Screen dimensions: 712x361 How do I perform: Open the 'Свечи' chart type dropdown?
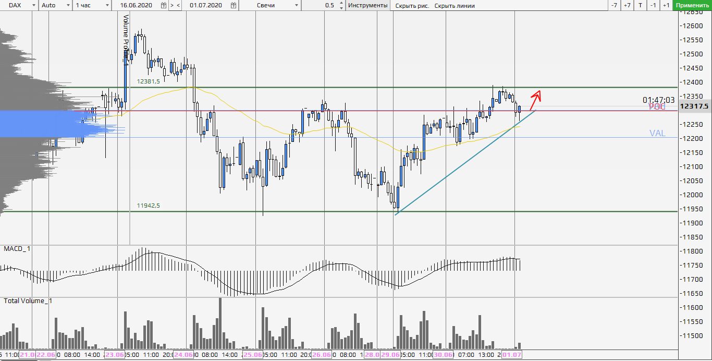coord(297,5)
